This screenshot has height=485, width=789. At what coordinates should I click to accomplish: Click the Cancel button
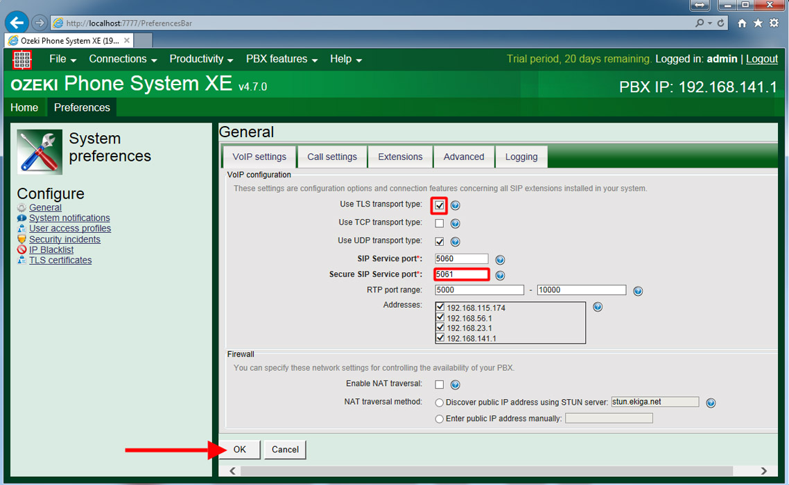(x=286, y=449)
